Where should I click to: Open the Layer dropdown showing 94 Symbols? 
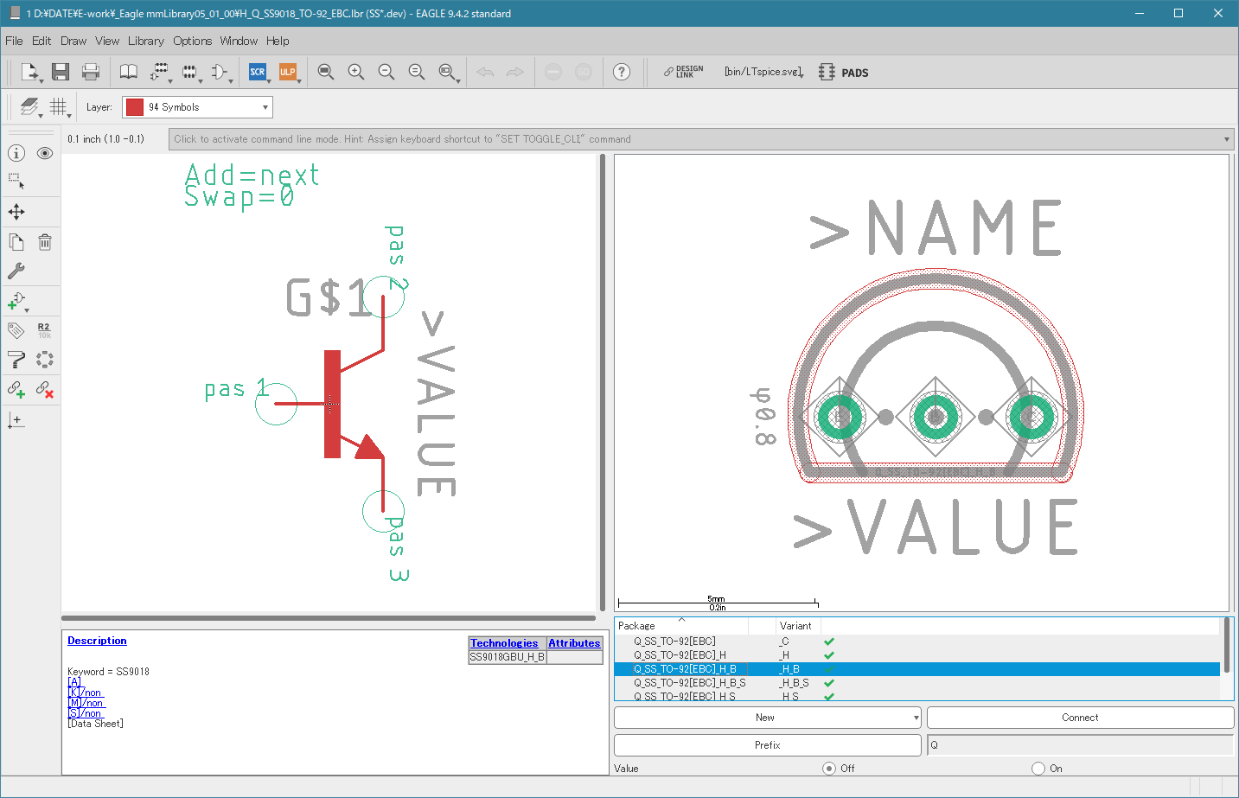pyautogui.click(x=197, y=107)
